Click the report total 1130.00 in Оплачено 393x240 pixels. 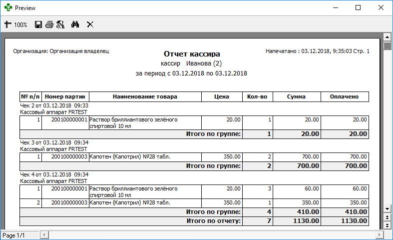pos(354,221)
